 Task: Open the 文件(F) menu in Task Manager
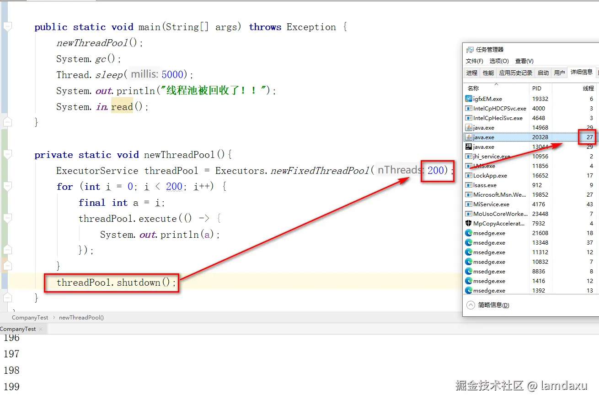point(475,61)
